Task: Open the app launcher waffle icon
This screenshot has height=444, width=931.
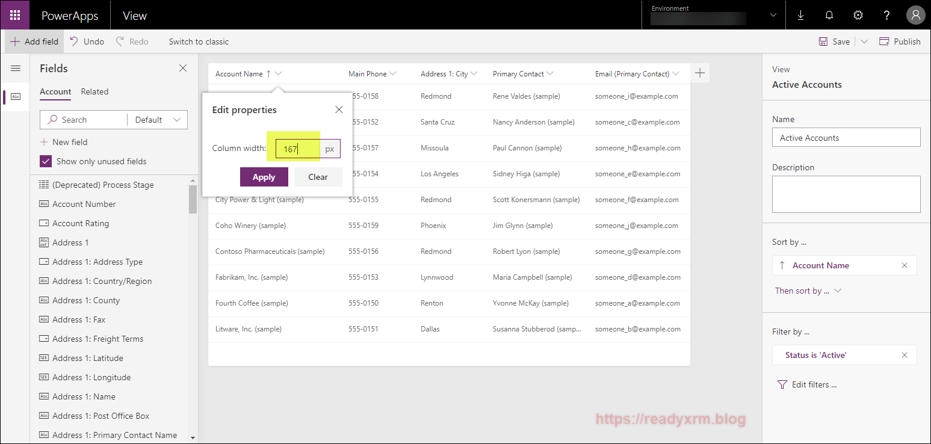Action: pyautogui.click(x=15, y=16)
